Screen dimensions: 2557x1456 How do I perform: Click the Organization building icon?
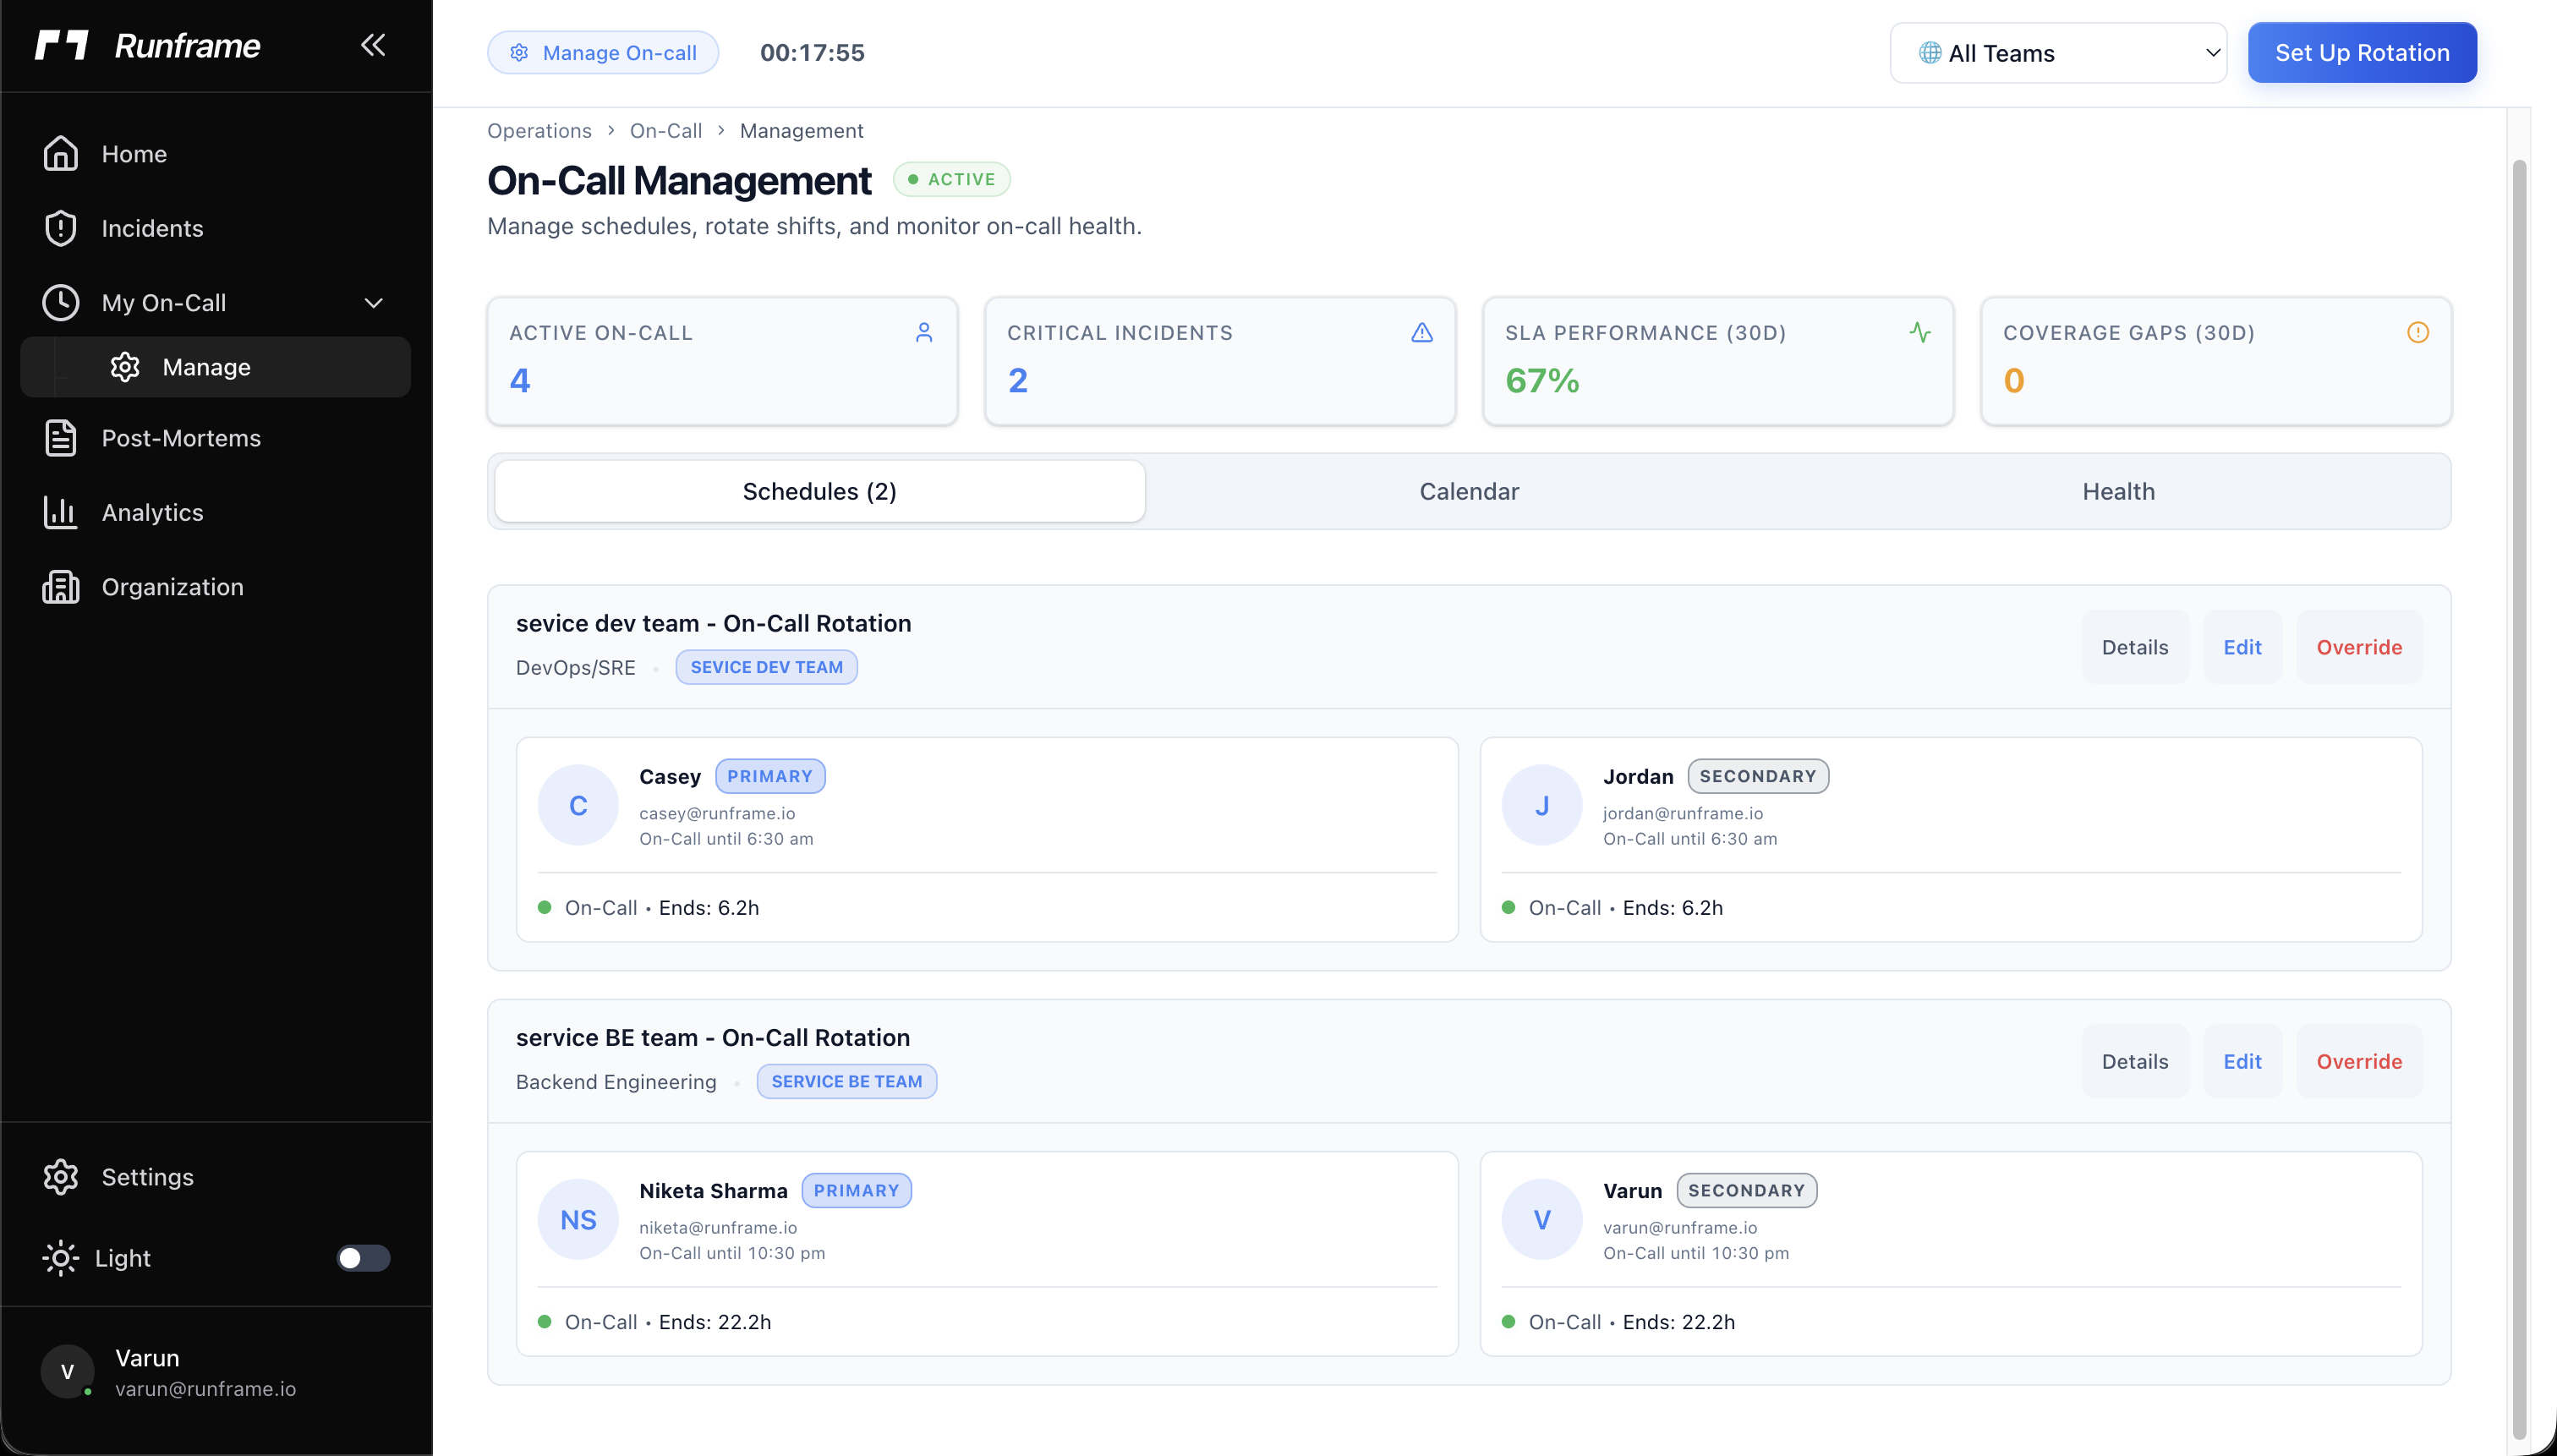click(60, 587)
